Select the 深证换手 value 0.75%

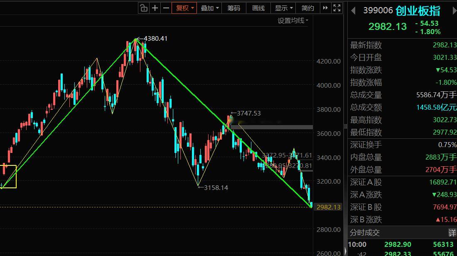447,145
